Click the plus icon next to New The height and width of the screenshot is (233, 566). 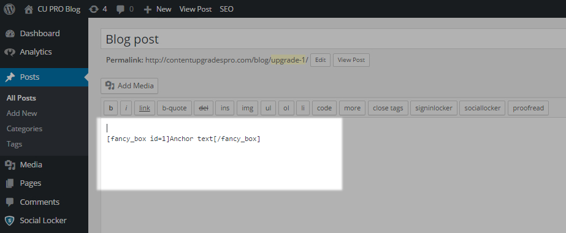(x=147, y=9)
